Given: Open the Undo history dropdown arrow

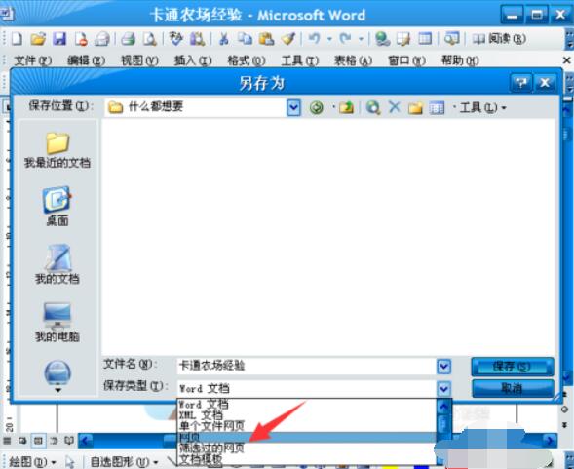Looking at the screenshot, I should tap(329, 38).
